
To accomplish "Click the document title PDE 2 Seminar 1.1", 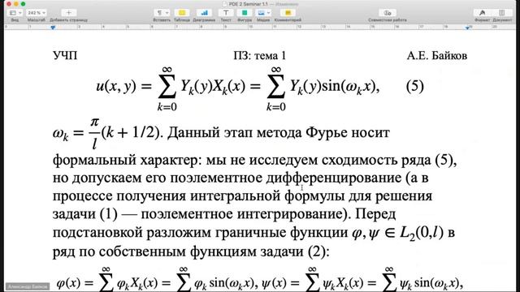I will (248, 4).
